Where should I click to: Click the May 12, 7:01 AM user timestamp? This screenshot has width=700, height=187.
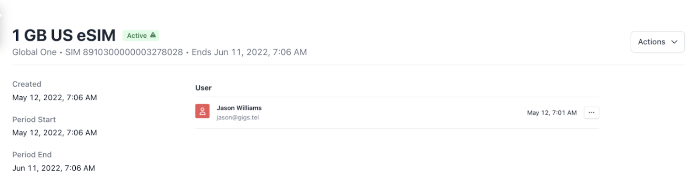552,112
